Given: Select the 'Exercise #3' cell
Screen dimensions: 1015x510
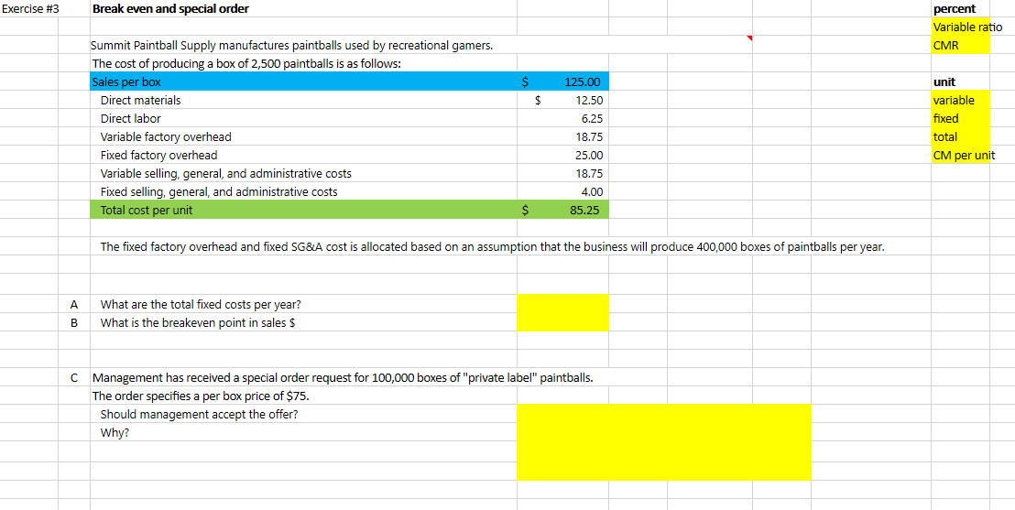Looking at the screenshot, I should (29, 9).
